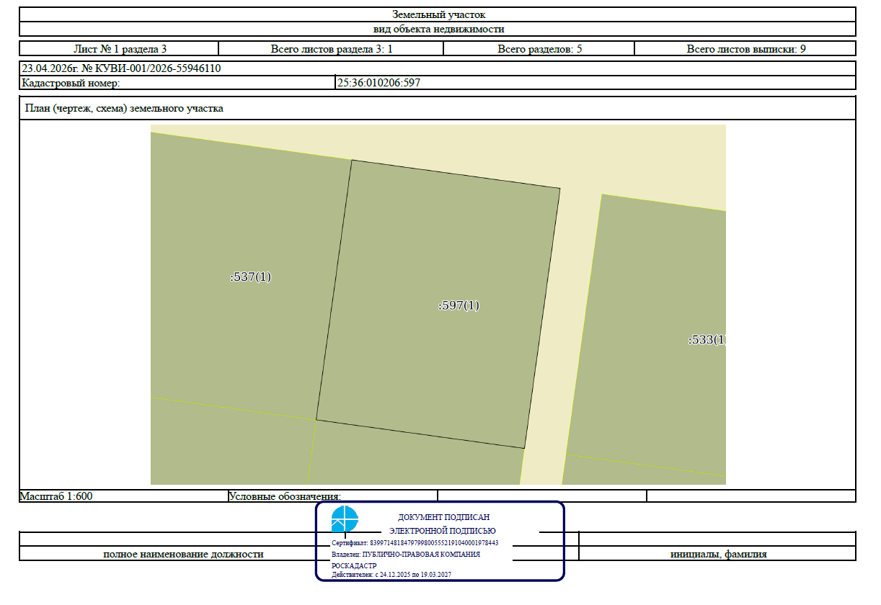The image size is (881, 605).
Task: Click 'Всего листов выписки: 9' cell
Action: click(745, 49)
